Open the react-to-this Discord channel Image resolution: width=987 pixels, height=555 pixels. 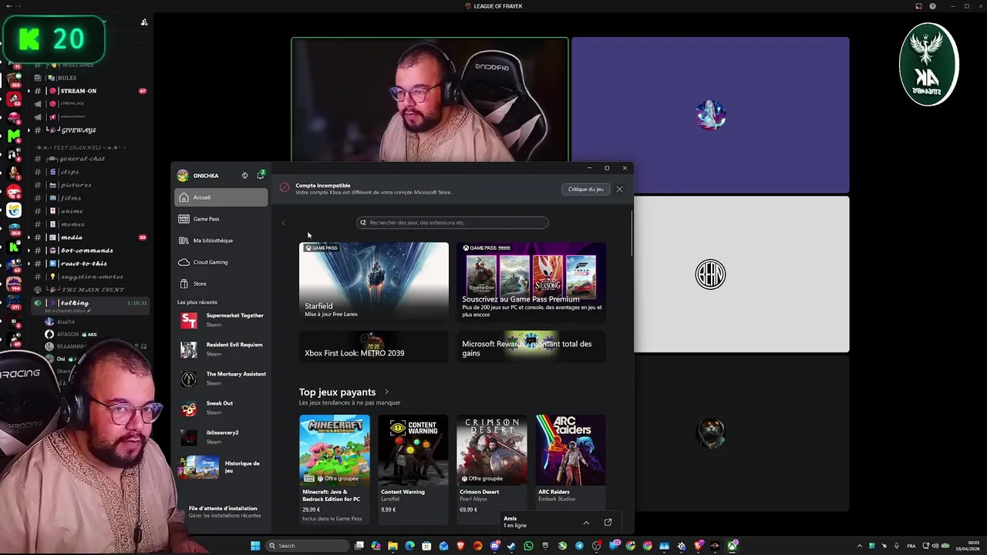91,264
